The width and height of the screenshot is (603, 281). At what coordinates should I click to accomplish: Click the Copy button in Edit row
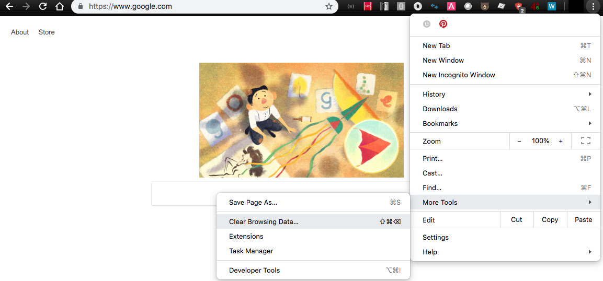click(550, 219)
